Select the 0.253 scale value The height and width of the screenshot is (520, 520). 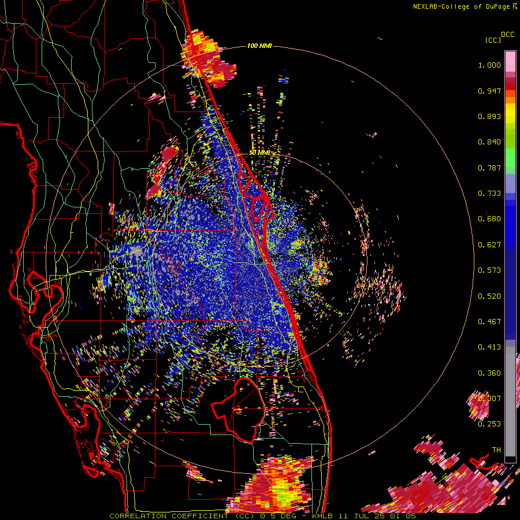(x=489, y=424)
